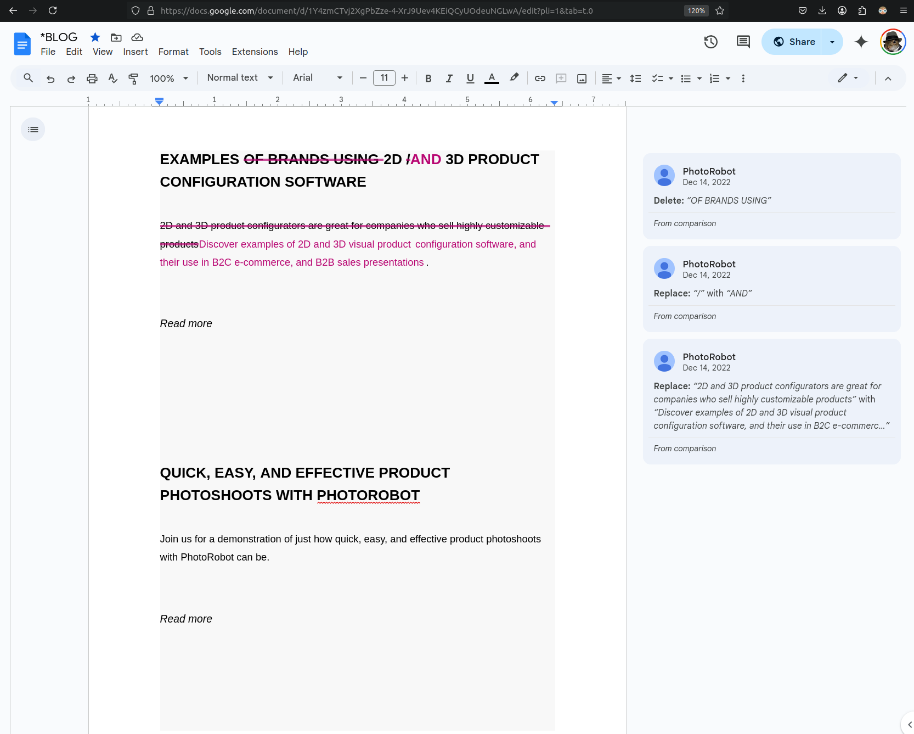This screenshot has width=914, height=734.
Task: Insert an image
Action: [x=582, y=79]
